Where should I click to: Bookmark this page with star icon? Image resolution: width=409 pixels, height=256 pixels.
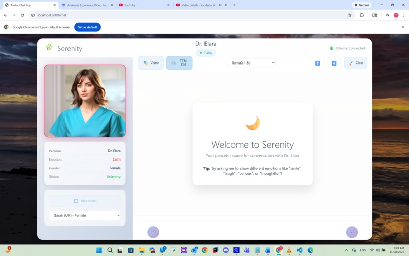(350, 15)
